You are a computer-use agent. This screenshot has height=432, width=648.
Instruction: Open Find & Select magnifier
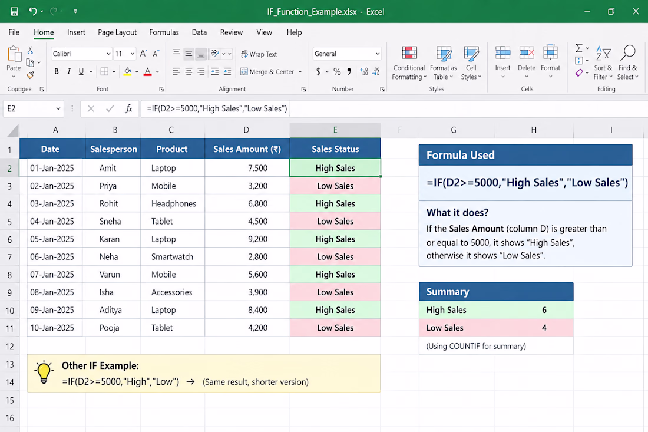point(628,63)
